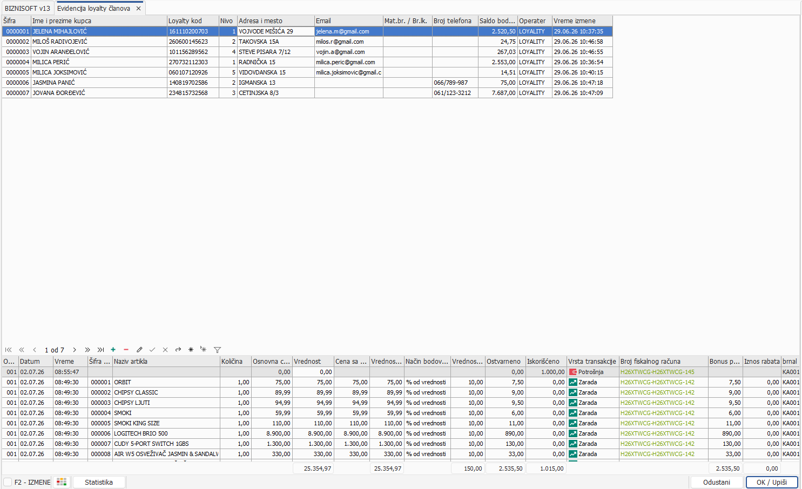Sort by Adresa i mesto column header
802x489 pixels.
[x=276, y=21]
